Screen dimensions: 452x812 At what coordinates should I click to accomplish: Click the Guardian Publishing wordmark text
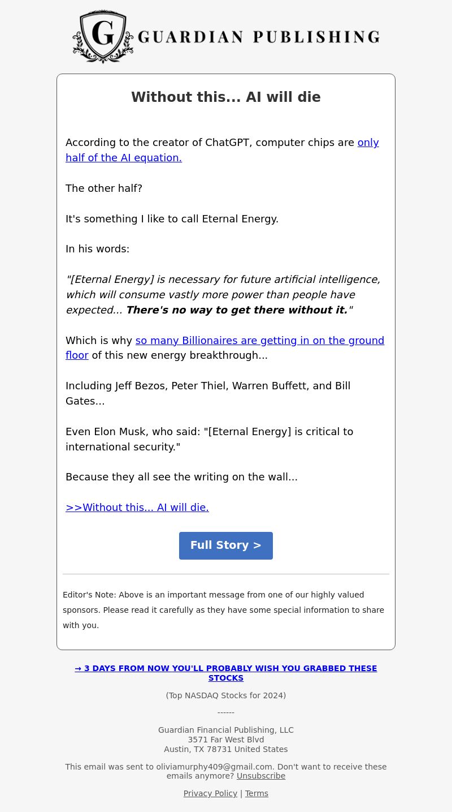[258, 37]
